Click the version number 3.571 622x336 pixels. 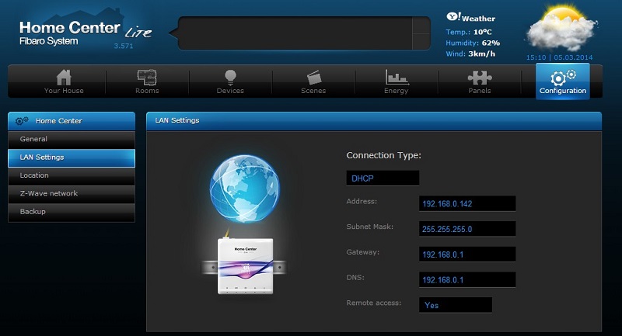click(124, 46)
